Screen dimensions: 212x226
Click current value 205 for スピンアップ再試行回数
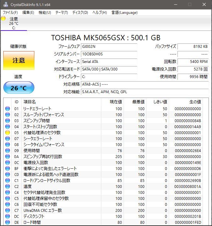(119, 156)
